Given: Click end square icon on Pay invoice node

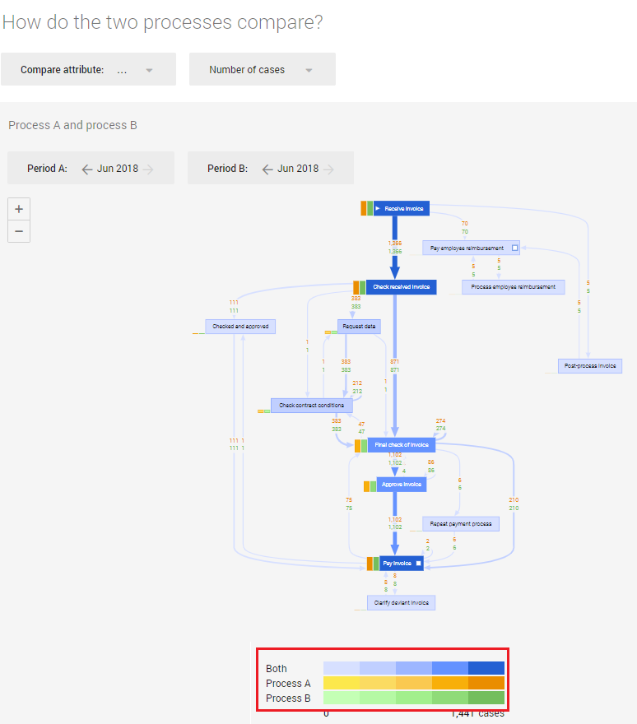Looking at the screenshot, I should (418, 563).
